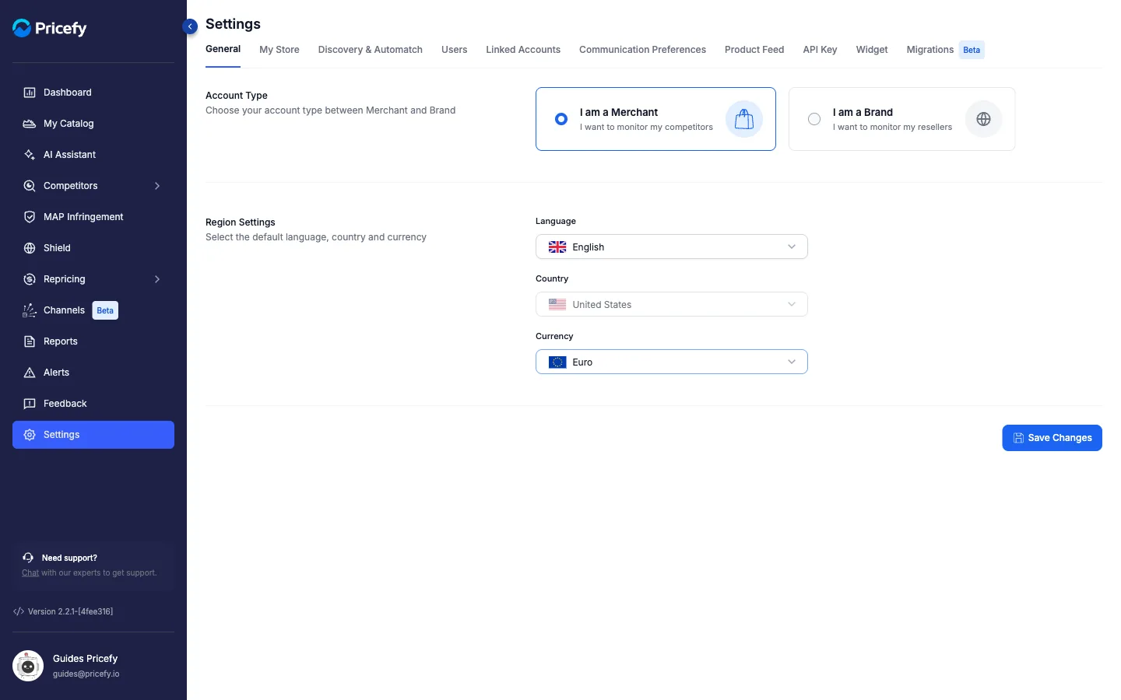This screenshot has width=1121, height=700.
Task: Click the Settings gear icon
Action: tap(30, 435)
